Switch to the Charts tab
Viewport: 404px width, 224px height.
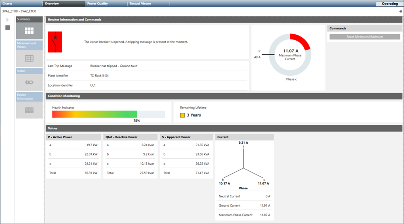coord(7,4)
